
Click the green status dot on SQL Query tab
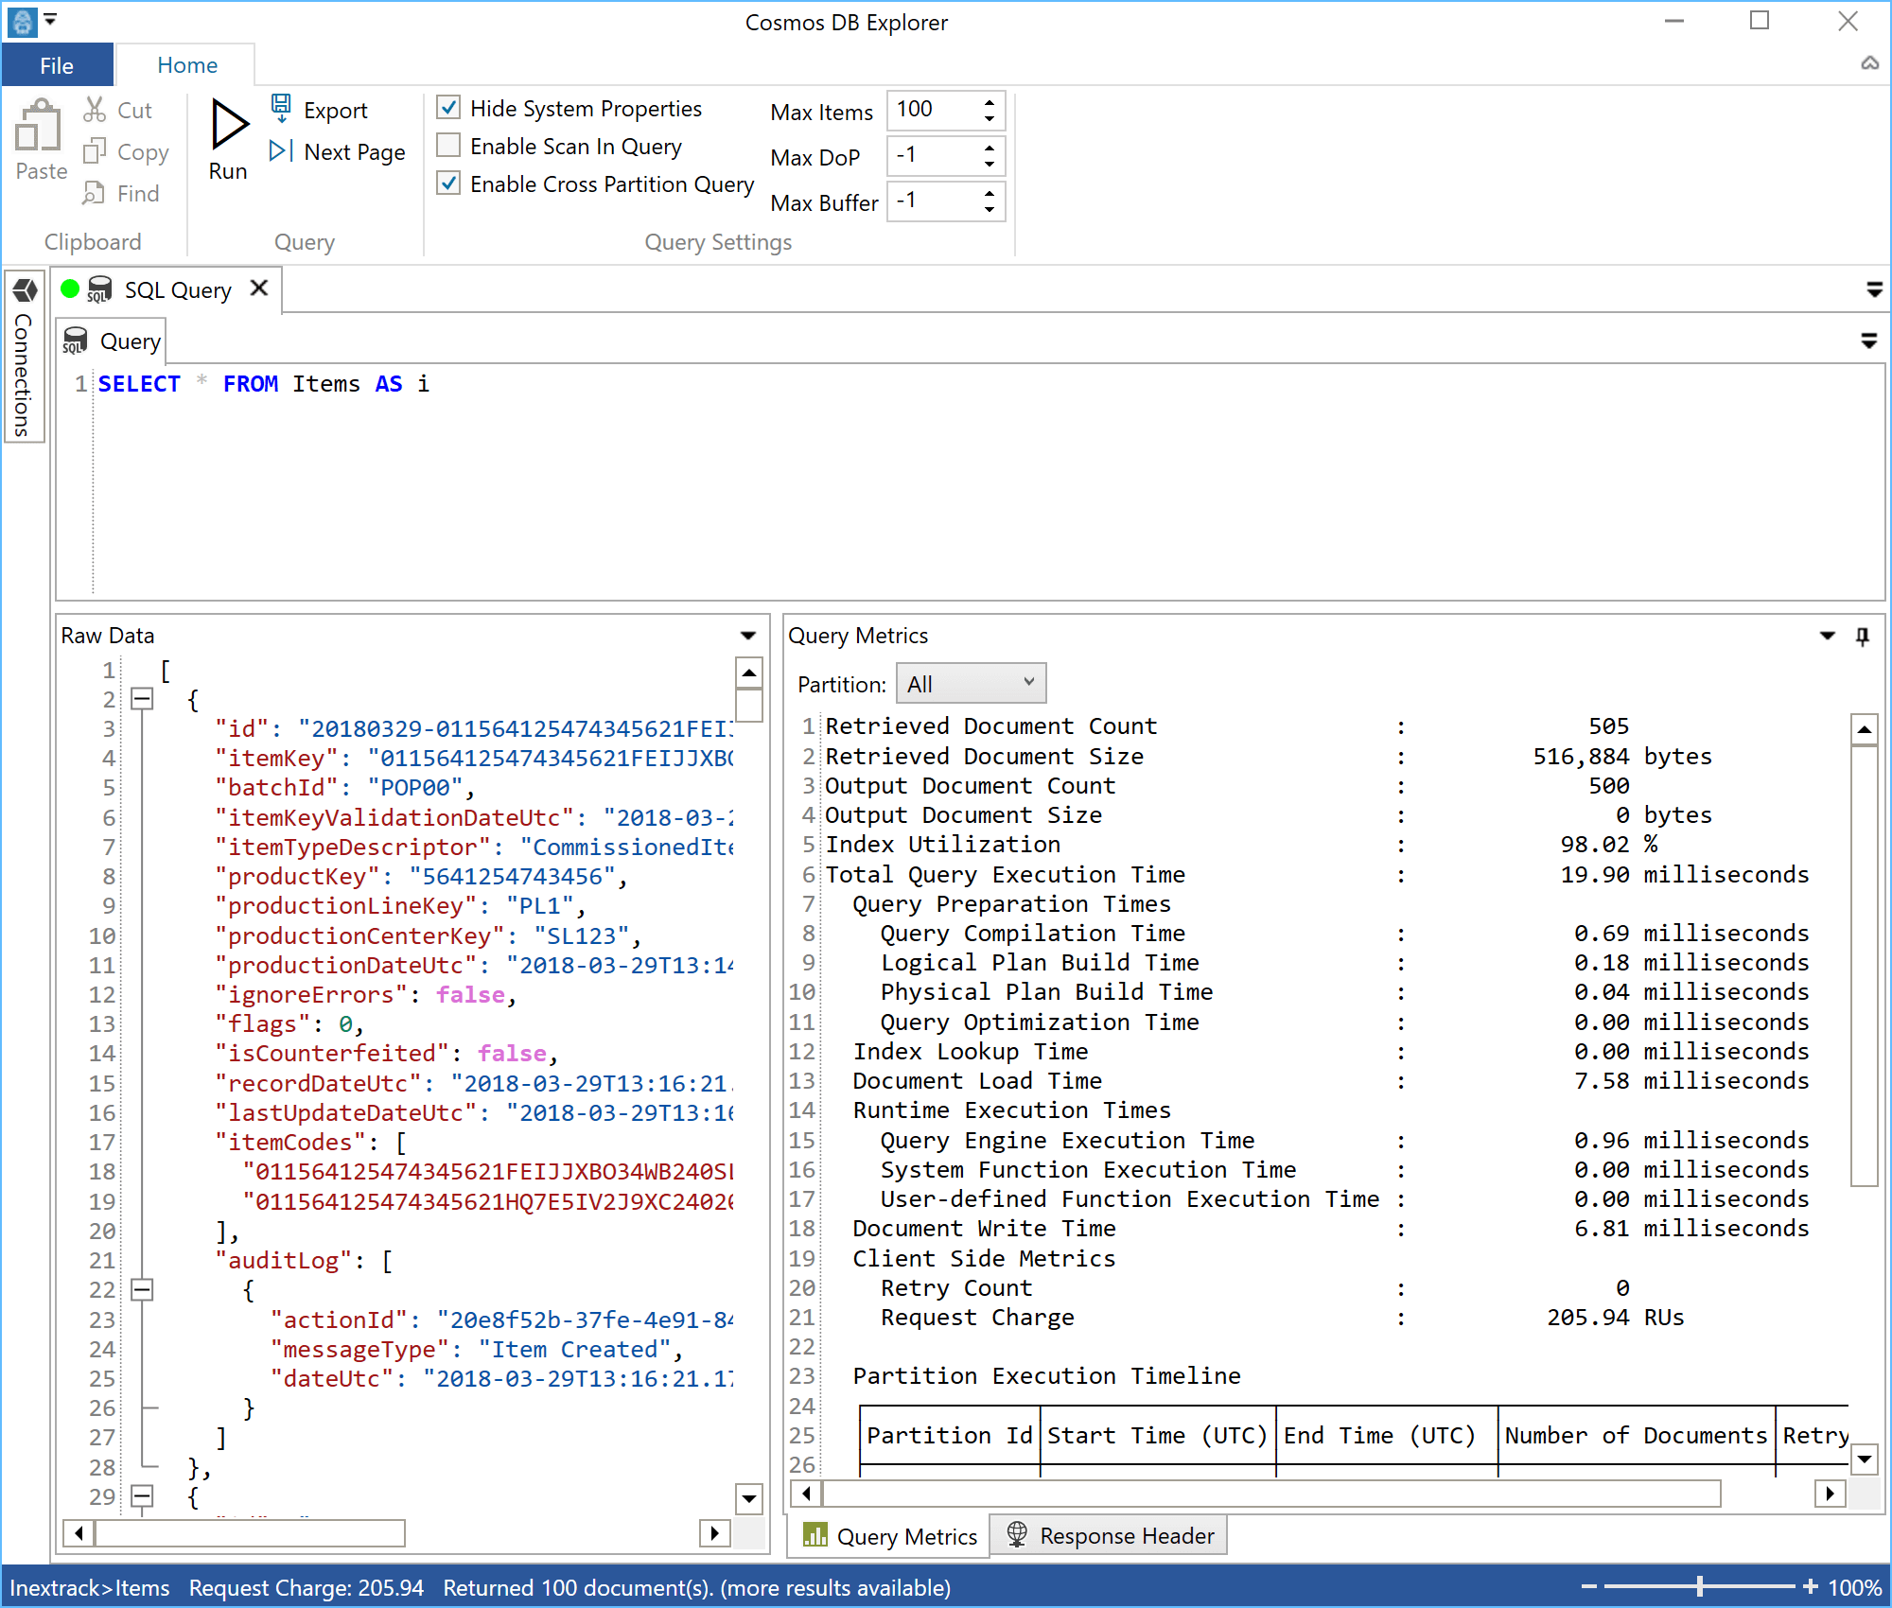[70, 288]
